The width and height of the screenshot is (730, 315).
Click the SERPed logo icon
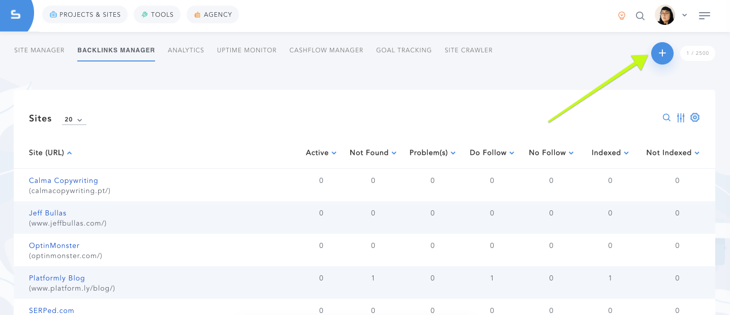pos(16,15)
